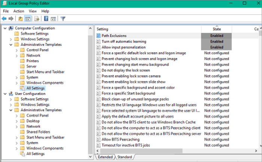Expand Windows Components under Computer Configuration
Screen dimensions: 262x162
16,83
